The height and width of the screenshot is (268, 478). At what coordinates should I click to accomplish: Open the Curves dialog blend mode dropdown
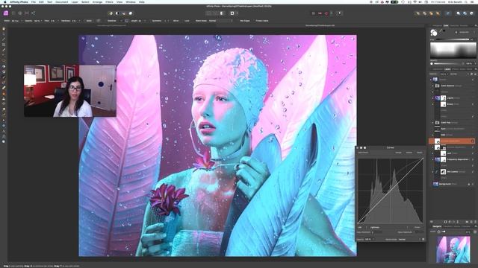coord(409,240)
